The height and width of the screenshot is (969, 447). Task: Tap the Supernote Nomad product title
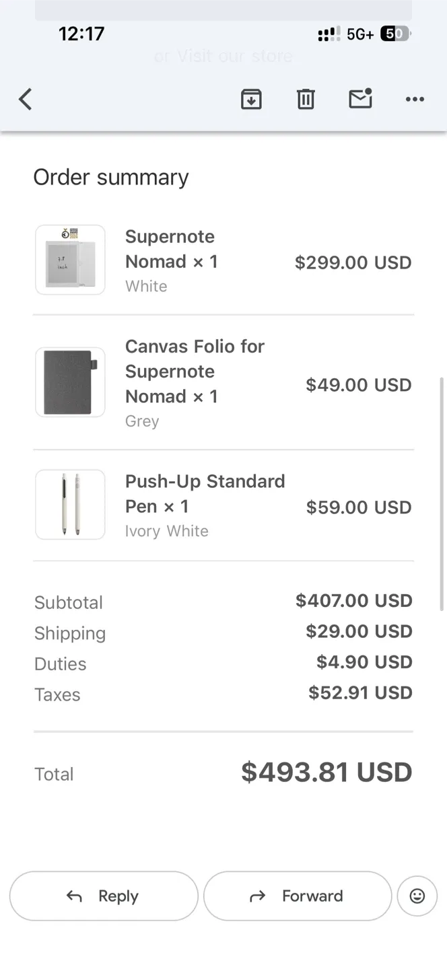pyautogui.click(x=170, y=249)
